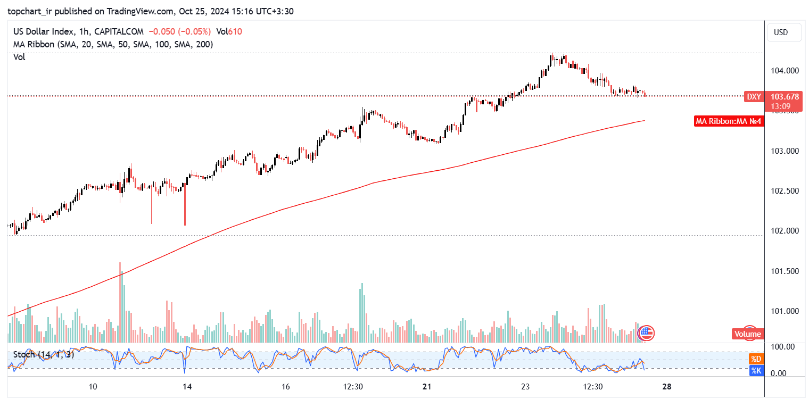Click the red 200 SMA line
The height and width of the screenshot is (399, 809).
tap(373, 182)
